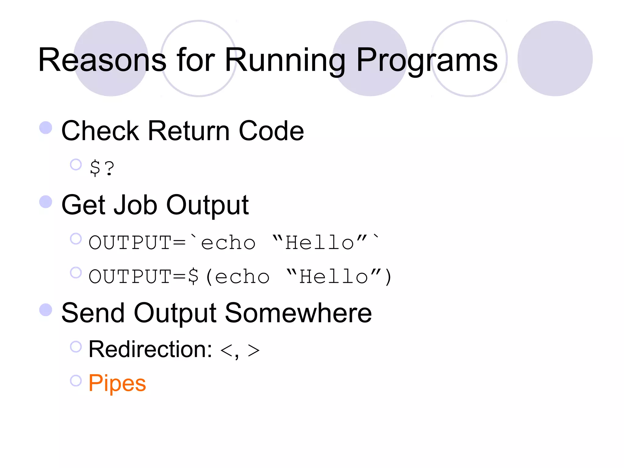Image resolution: width=624 pixels, height=468 pixels.
Task: Click the hollow bullet beside 'Pipes'
Action: click(76, 380)
